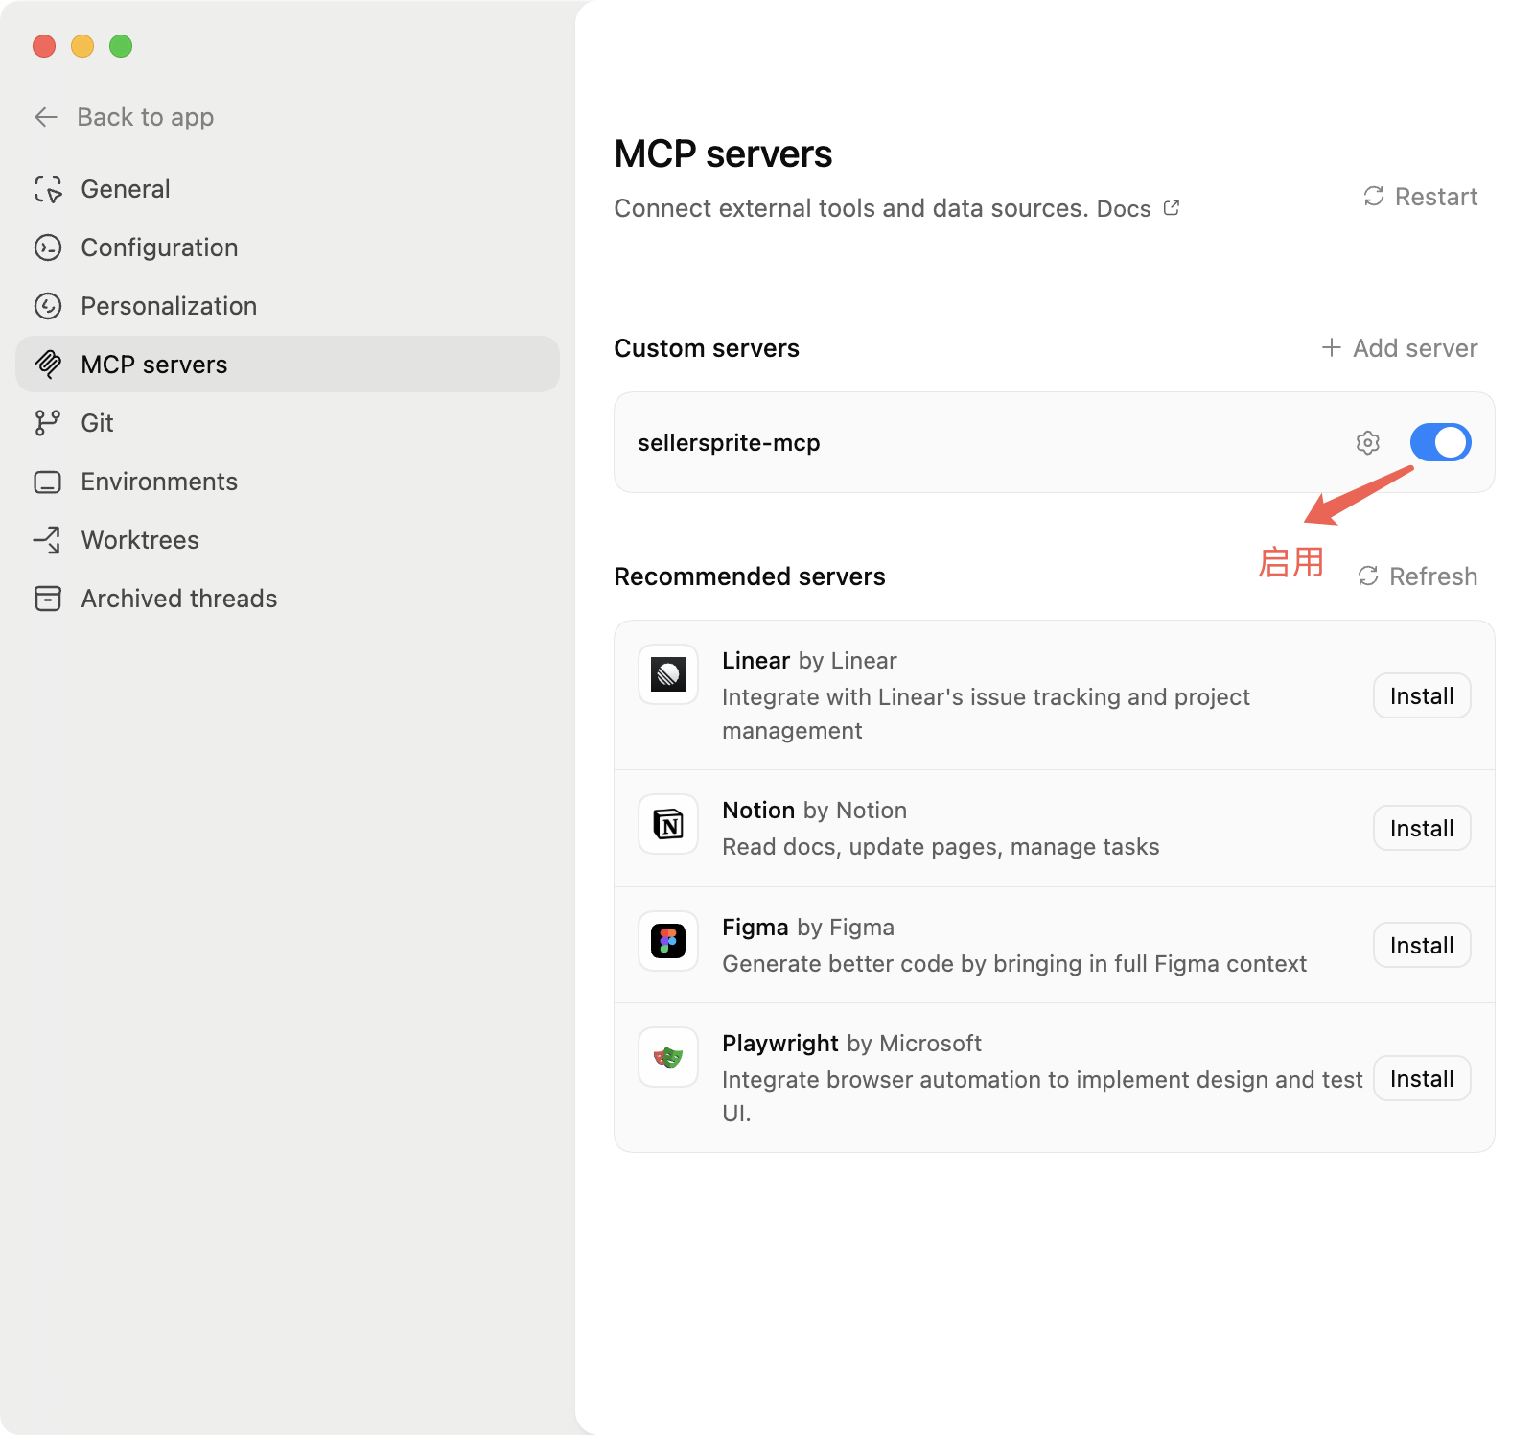Open Worktrees settings page

139,540
